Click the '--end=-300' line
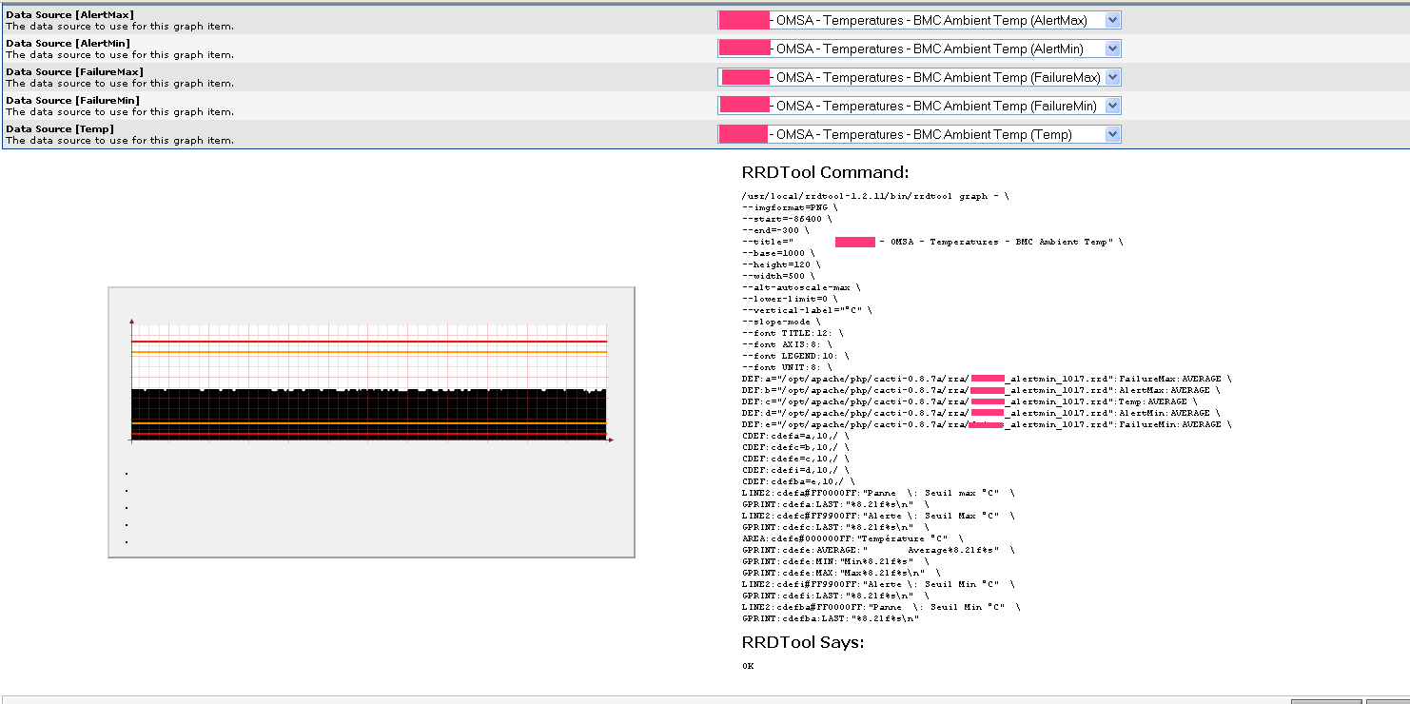 [x=775, y=230]
